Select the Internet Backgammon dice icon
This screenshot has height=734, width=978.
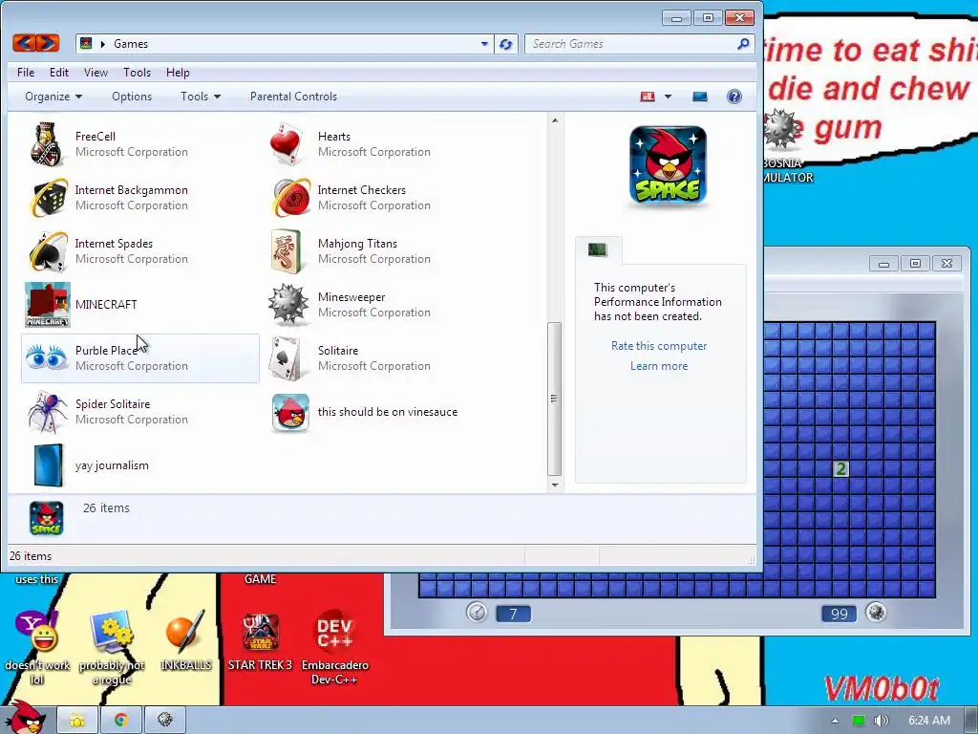[x=48, y=198]
